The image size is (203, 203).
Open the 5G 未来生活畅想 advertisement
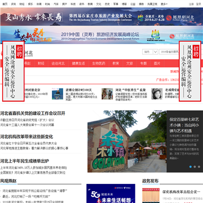pos(111,193)
